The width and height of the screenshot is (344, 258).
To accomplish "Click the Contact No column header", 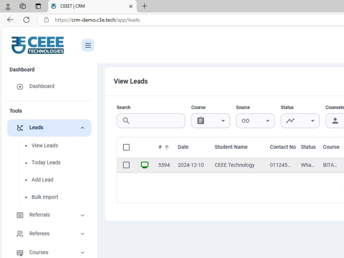I will coord(283,147).
